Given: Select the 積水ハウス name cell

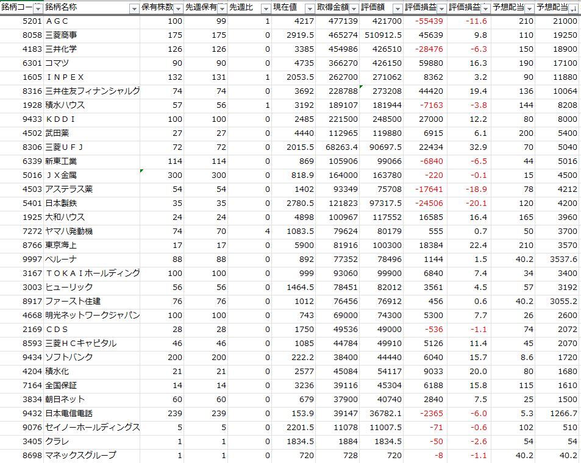Looking at the screenshot, I should pos(91,105).
